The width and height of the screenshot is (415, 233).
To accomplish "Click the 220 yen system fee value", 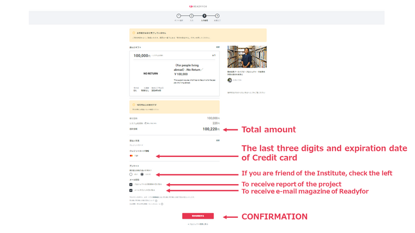I will click(216, 123).
